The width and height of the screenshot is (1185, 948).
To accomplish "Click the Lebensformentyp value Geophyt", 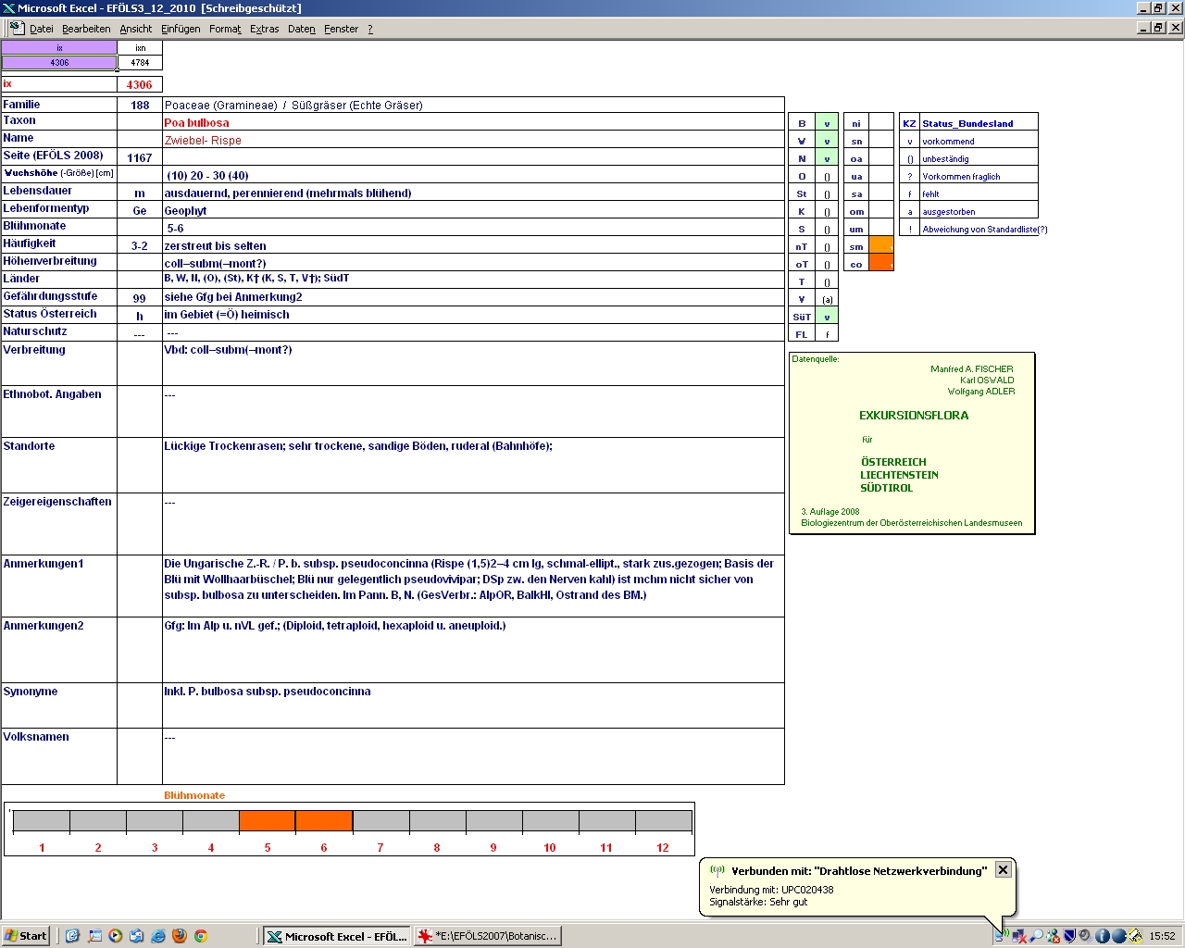I will (185, 211).
